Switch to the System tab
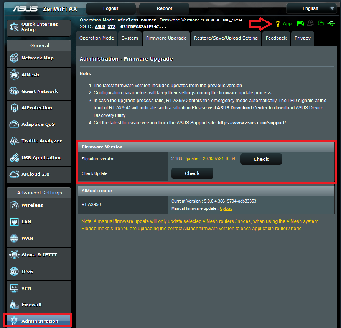The width and height of the screenshot is (341, 328). [x=130, y=38]
